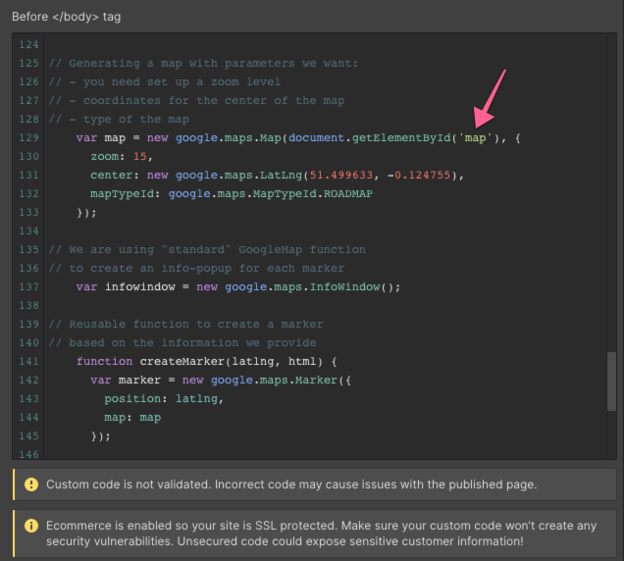Click line number 134 in gutter
The height and width of the screenshot is (561, 624).
click(x=28, y=230)
